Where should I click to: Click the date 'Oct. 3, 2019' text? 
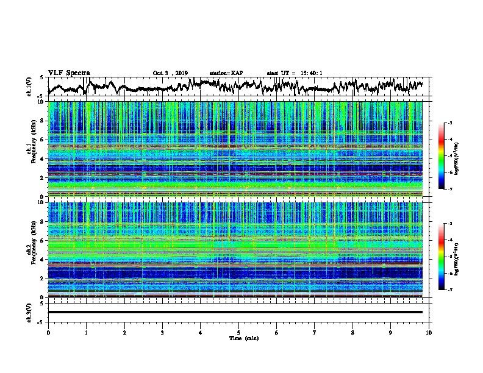tap(170, 73)
